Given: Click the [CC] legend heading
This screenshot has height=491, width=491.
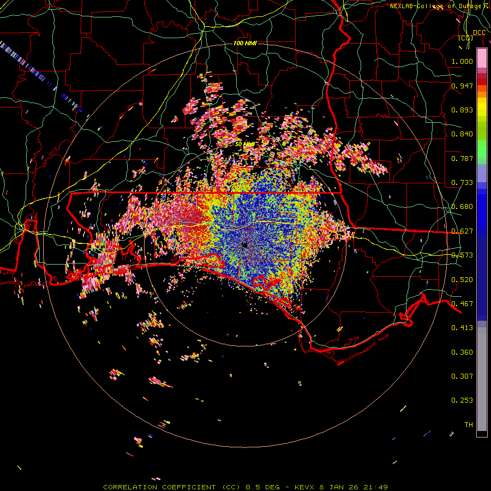Looking at the screenshot, I should (x=466, y=38).
